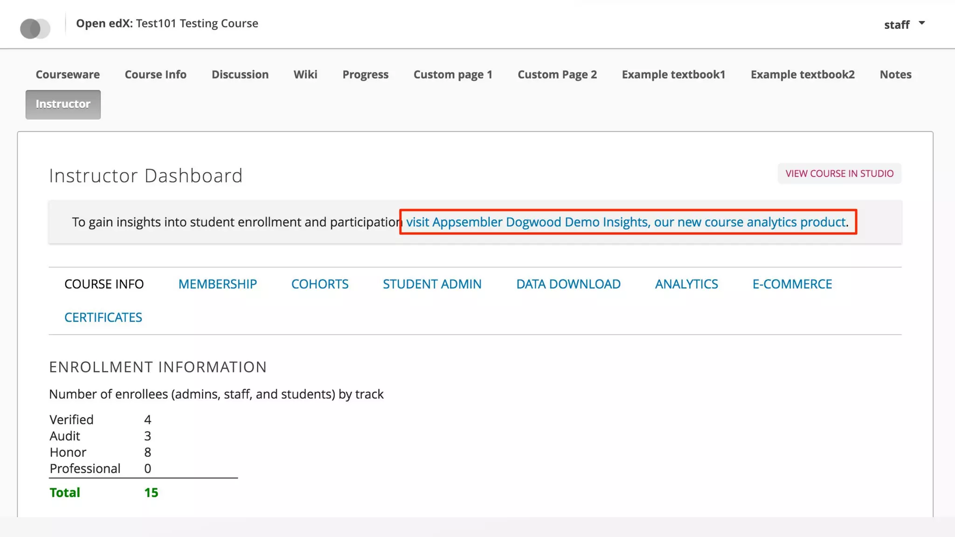Open the Progress tab
Viewport: 955px width, 537px height.
365,75
